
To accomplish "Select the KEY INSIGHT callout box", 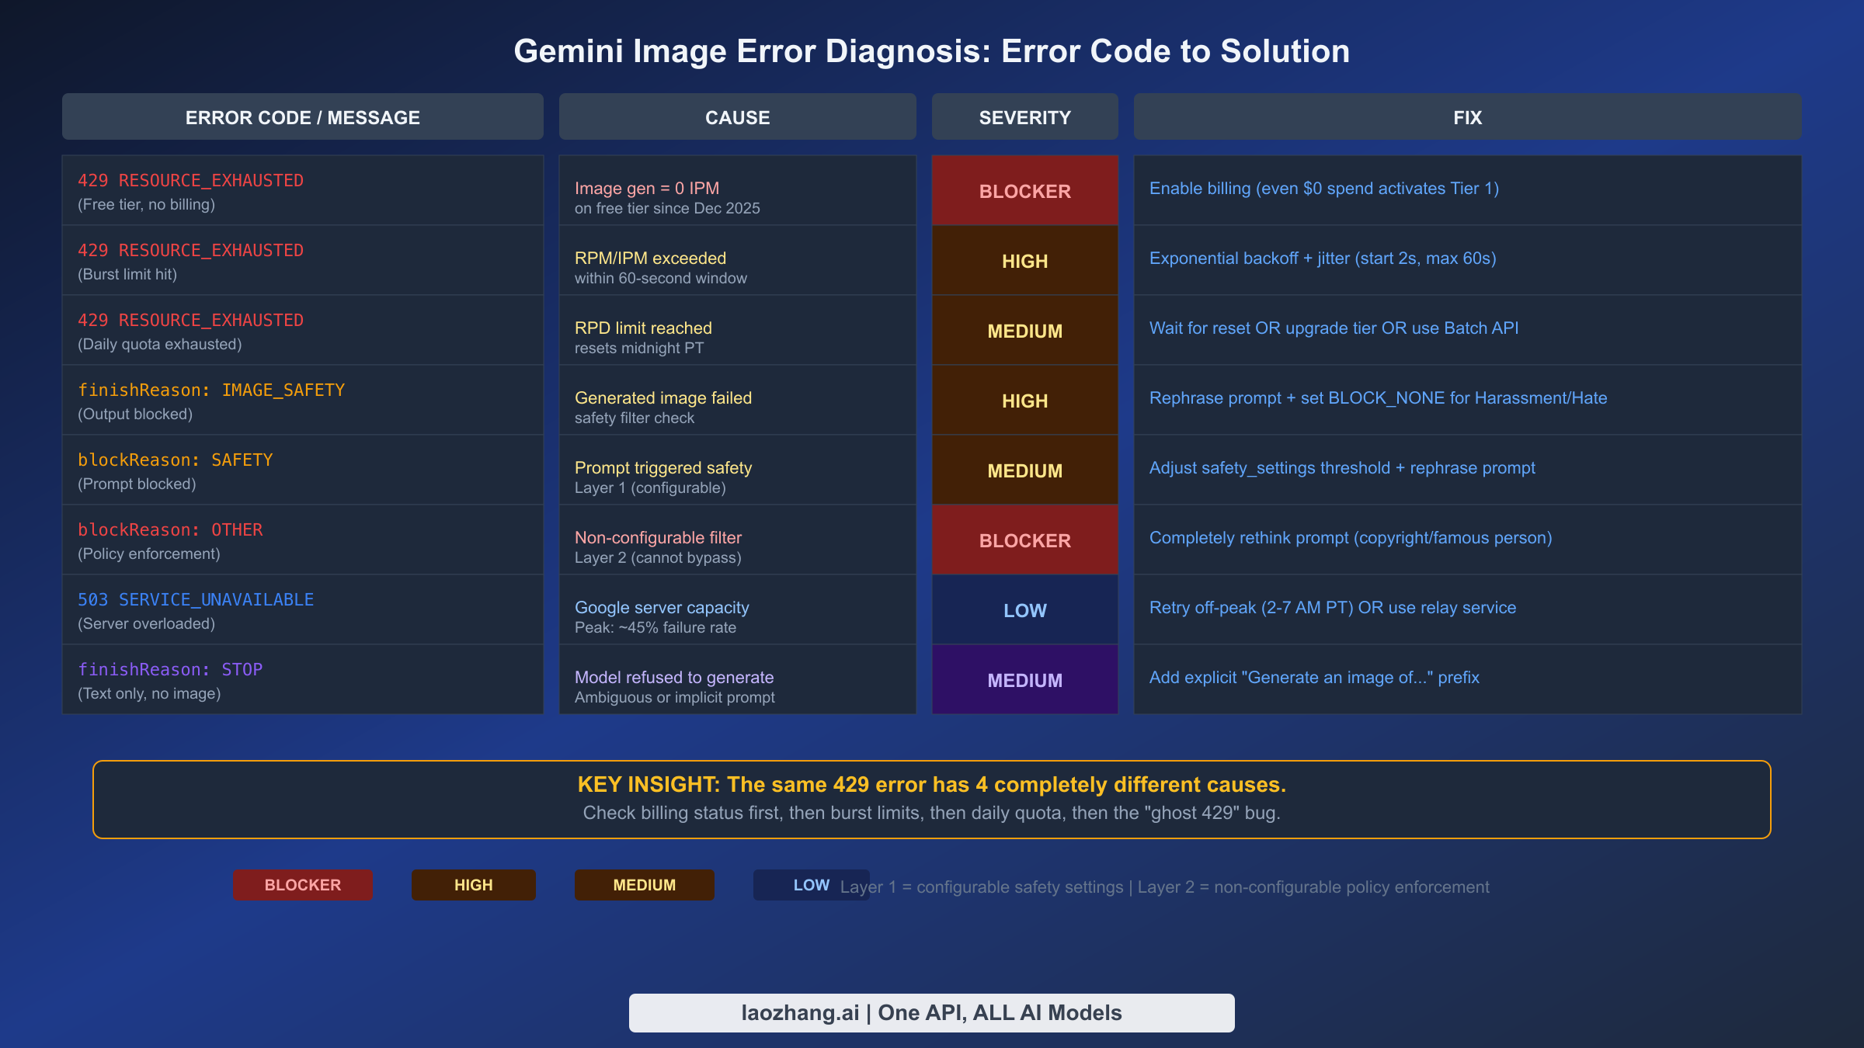I will [x=931, y=798].
